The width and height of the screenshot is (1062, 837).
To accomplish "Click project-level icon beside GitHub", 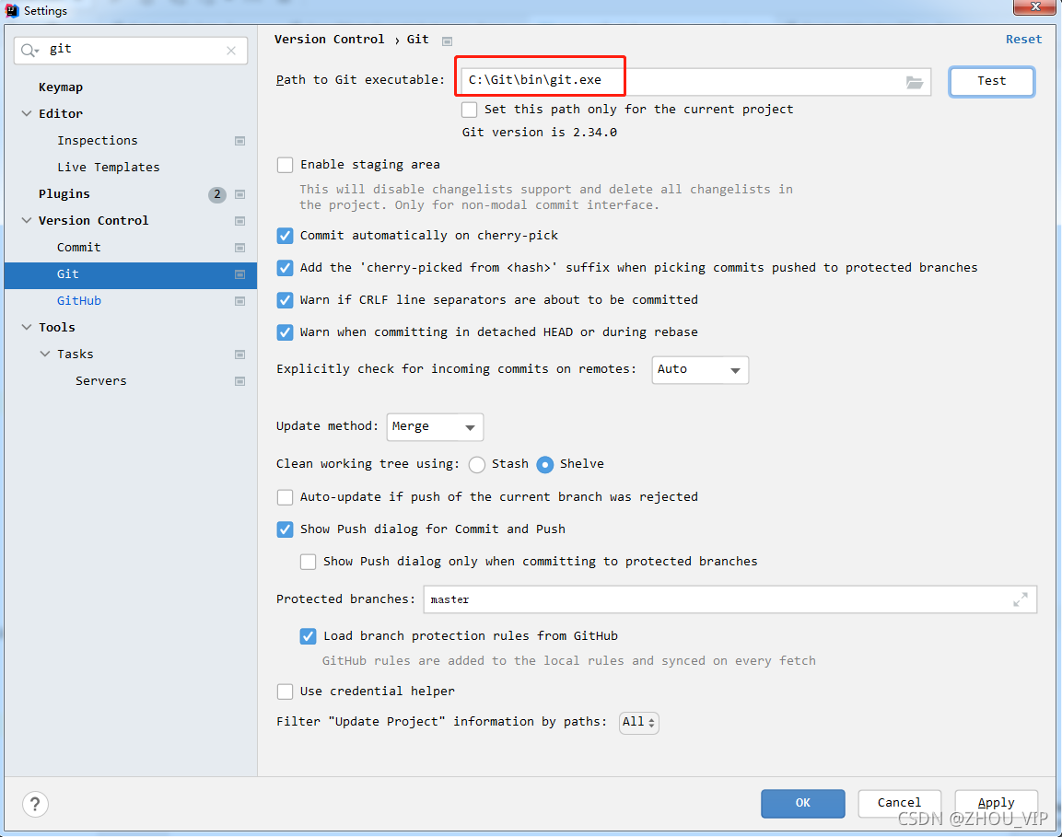I will click(x=239, y=301).
